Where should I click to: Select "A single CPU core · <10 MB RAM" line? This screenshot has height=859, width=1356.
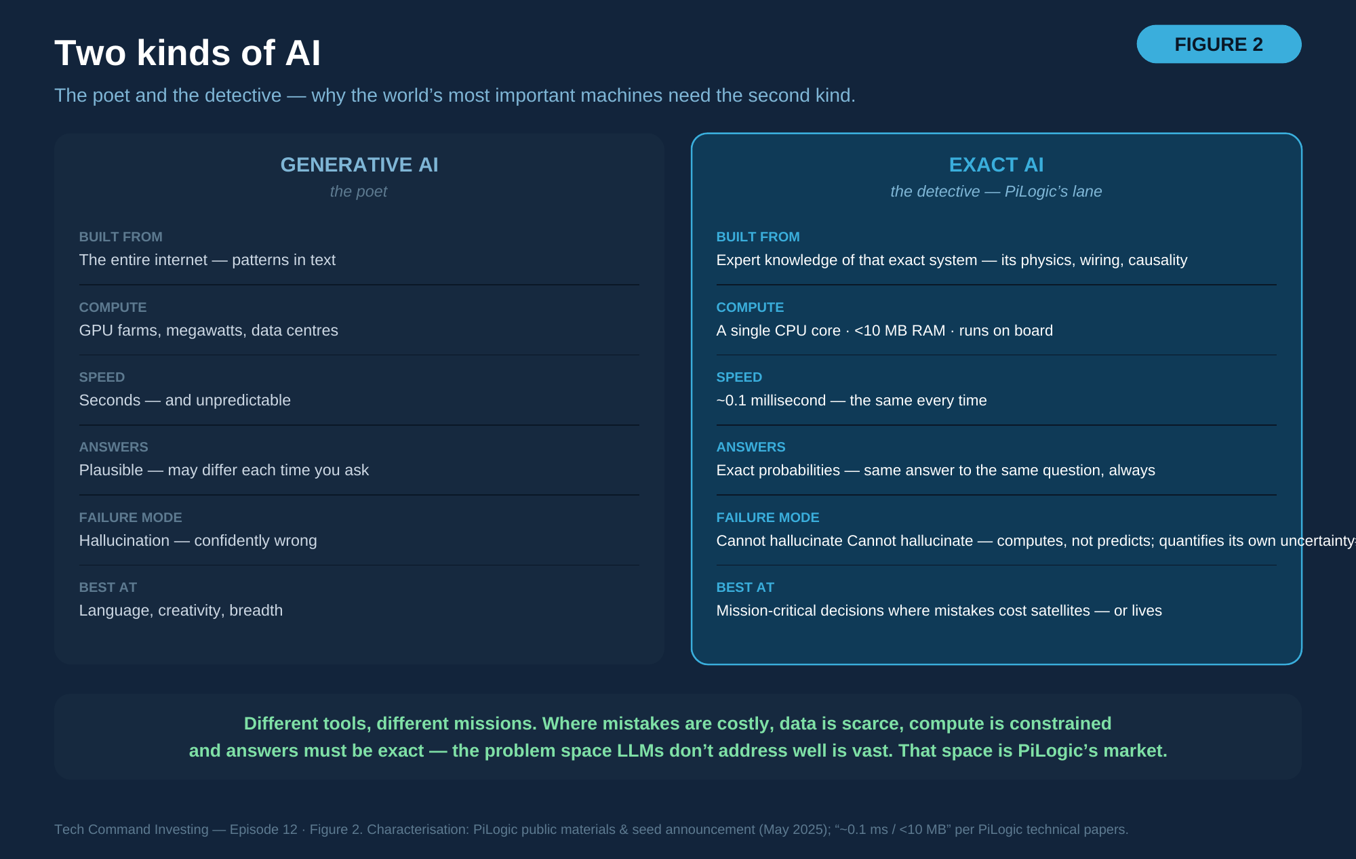click(x=885, y=331)
